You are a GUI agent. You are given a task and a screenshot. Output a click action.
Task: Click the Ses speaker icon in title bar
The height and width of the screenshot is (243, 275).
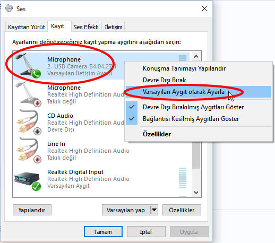(x=9, y=8)
